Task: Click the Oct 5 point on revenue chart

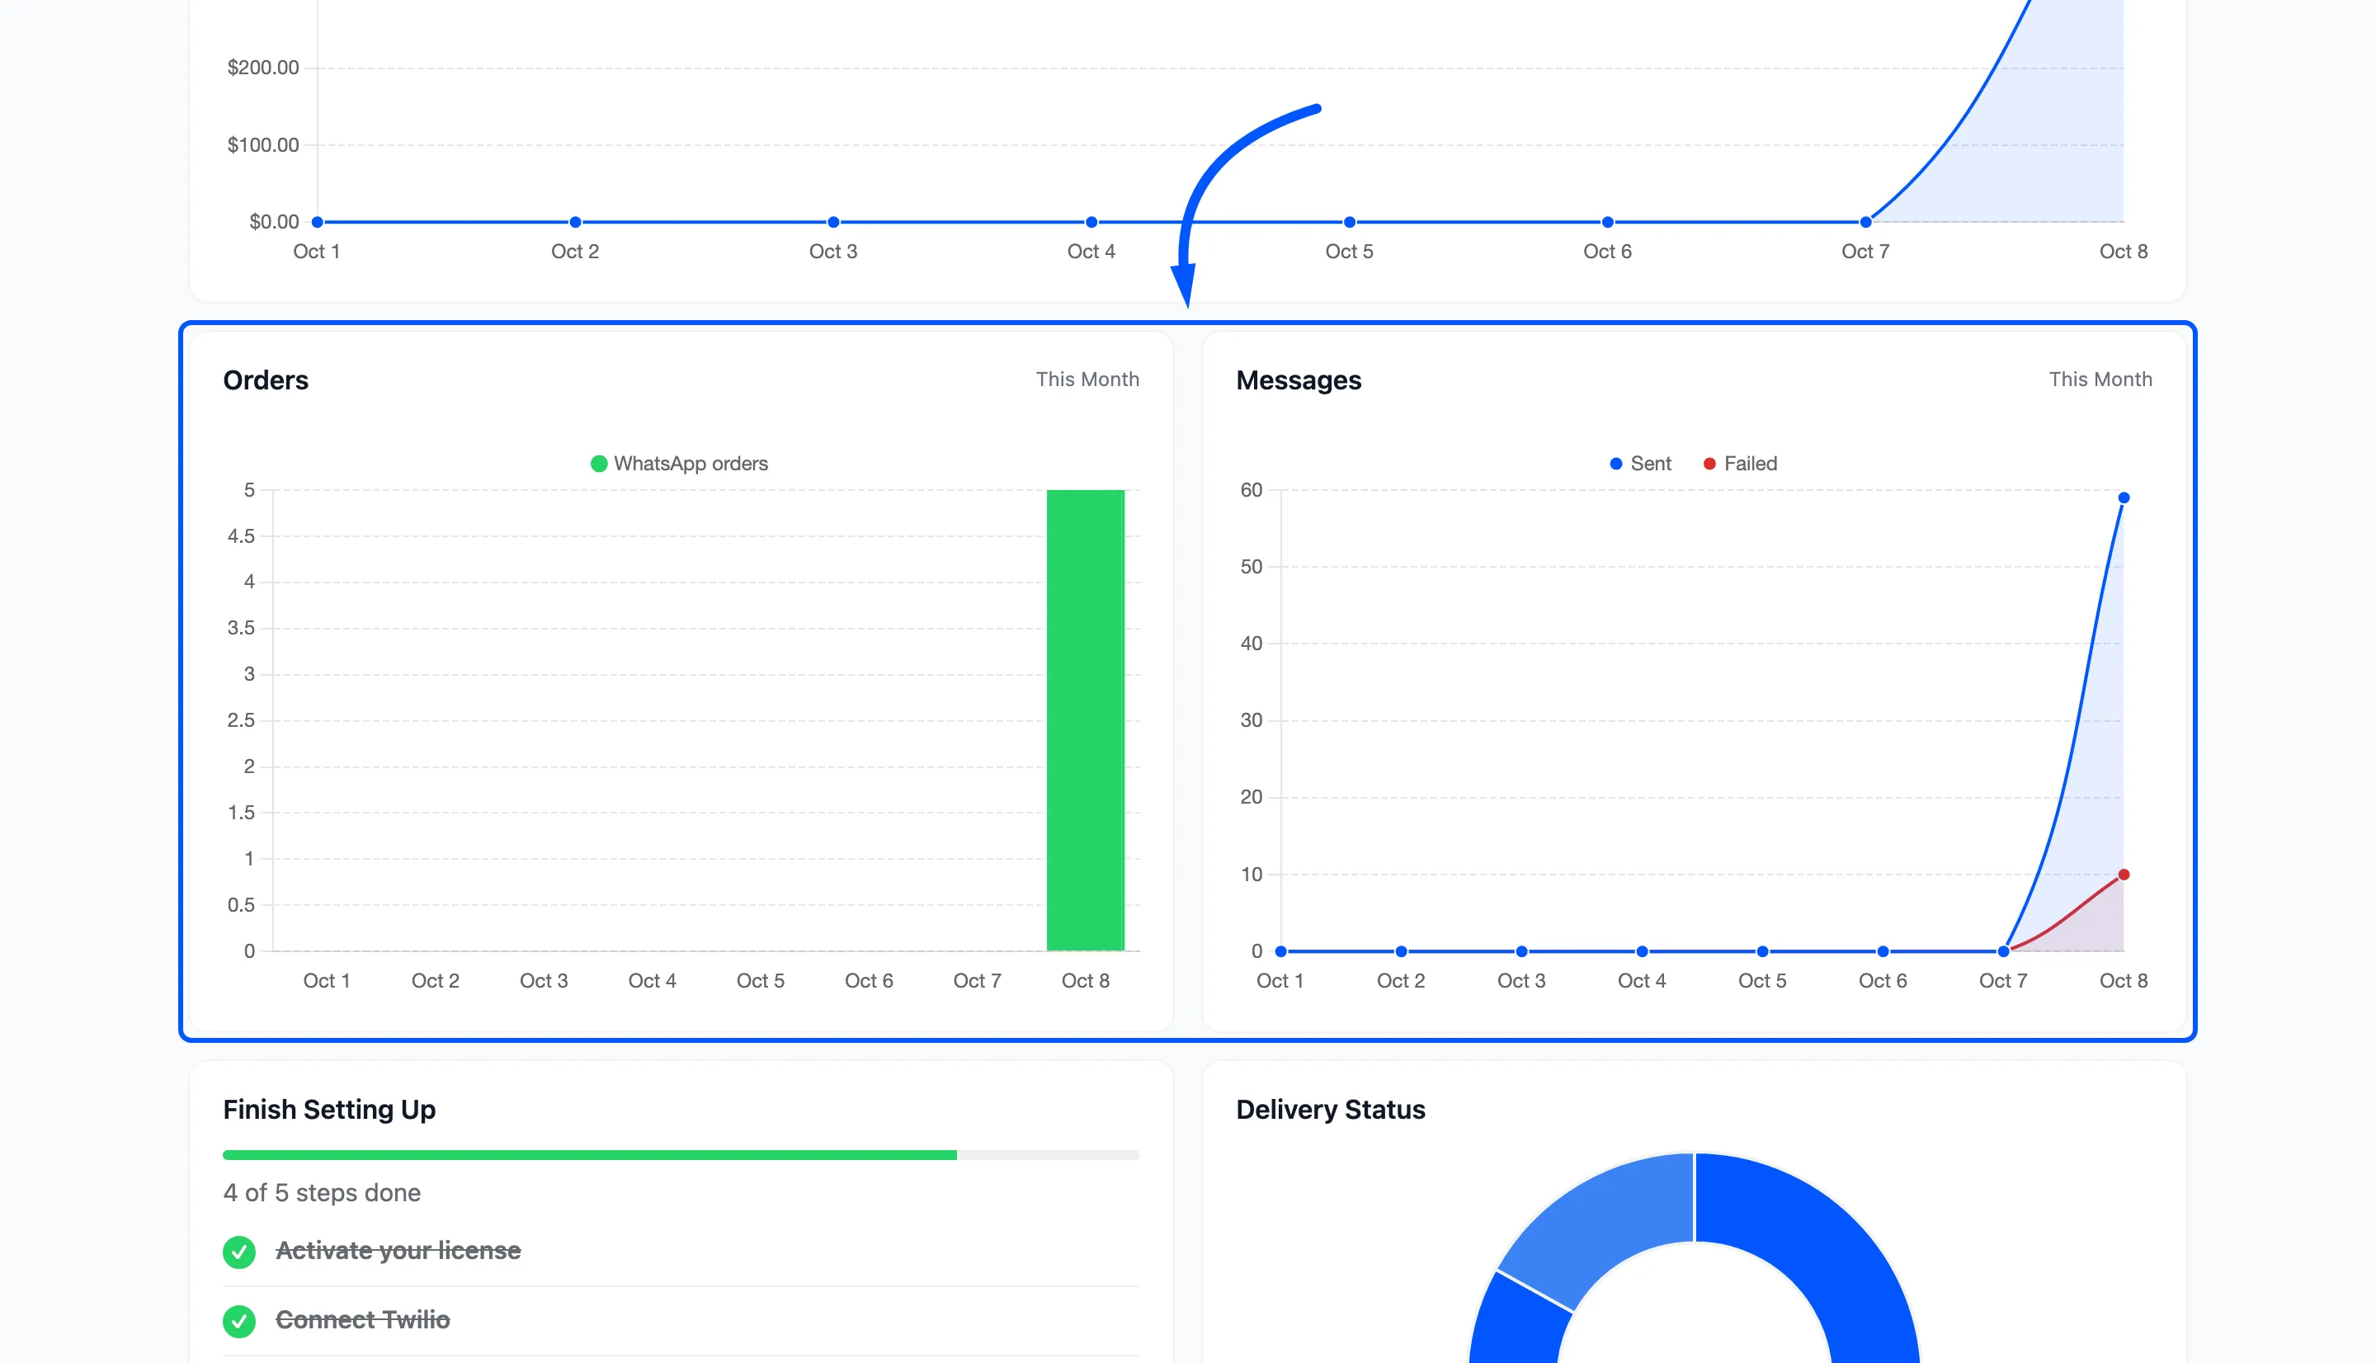Action: coord(1350,222)
